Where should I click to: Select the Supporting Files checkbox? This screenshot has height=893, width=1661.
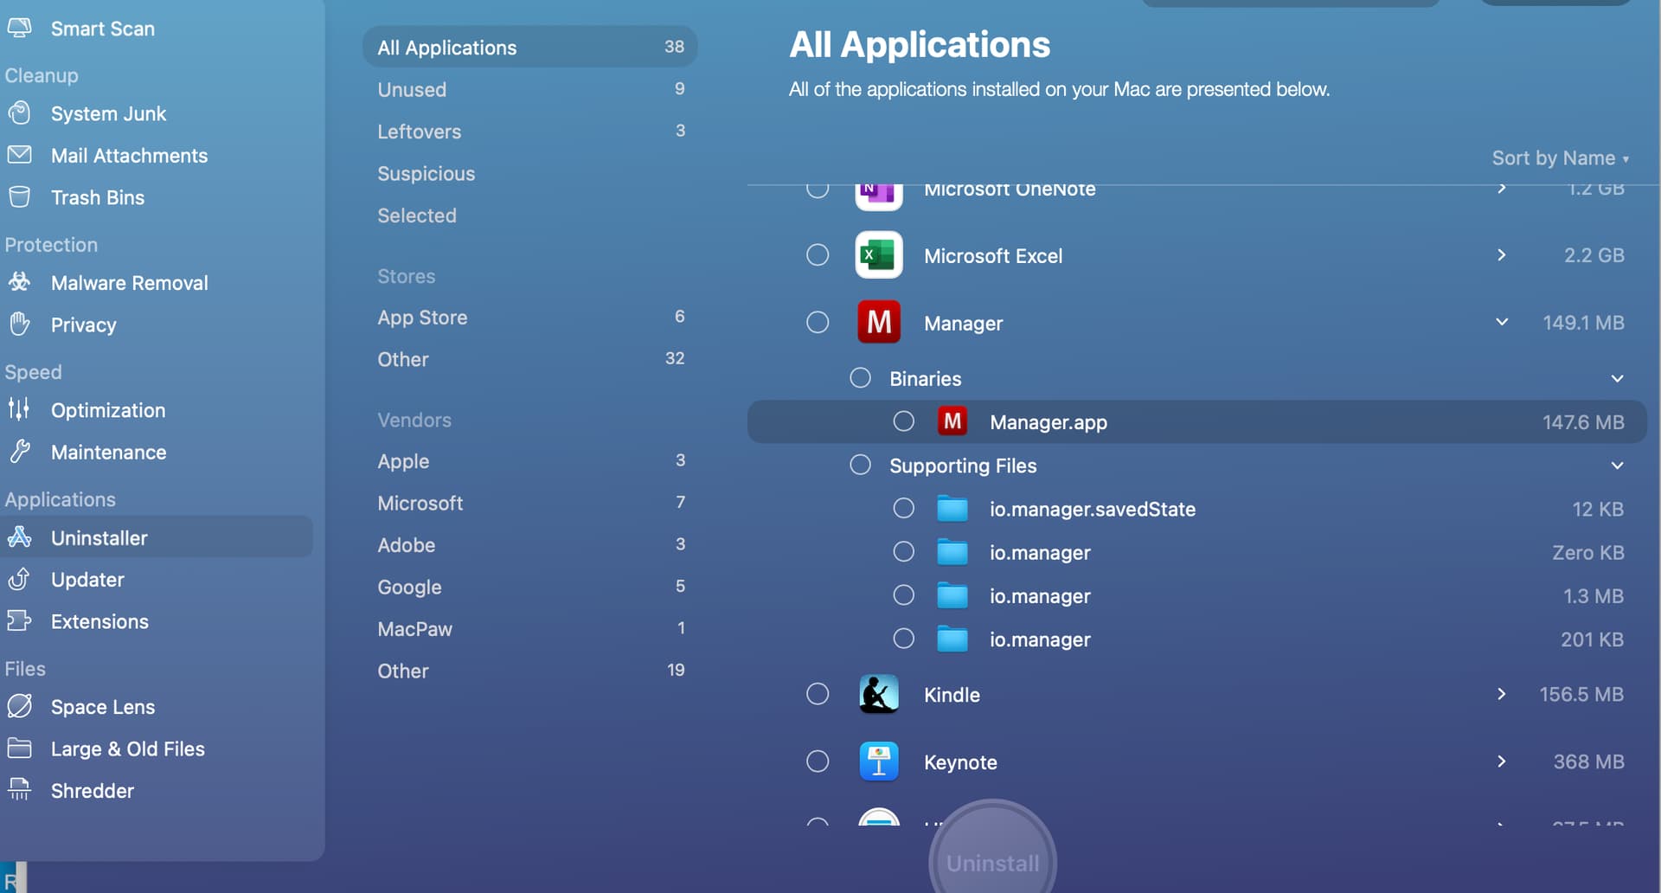(x=860, y=465)
